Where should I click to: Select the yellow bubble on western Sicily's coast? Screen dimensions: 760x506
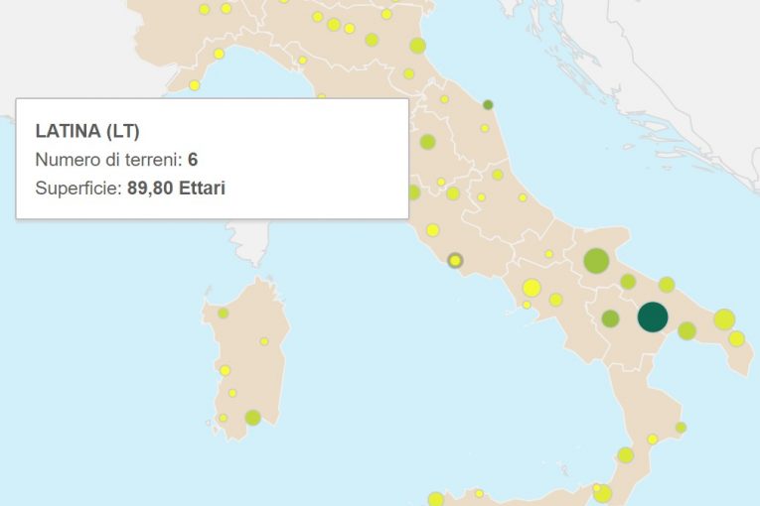click(x=436, y=499)
